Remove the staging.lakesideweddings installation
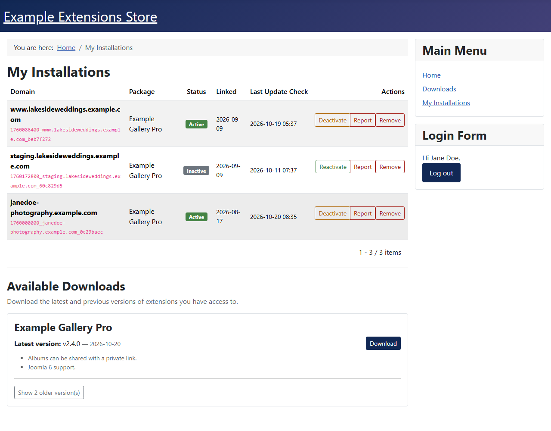The width and height of the screenshot is (551, 431). 390,167
